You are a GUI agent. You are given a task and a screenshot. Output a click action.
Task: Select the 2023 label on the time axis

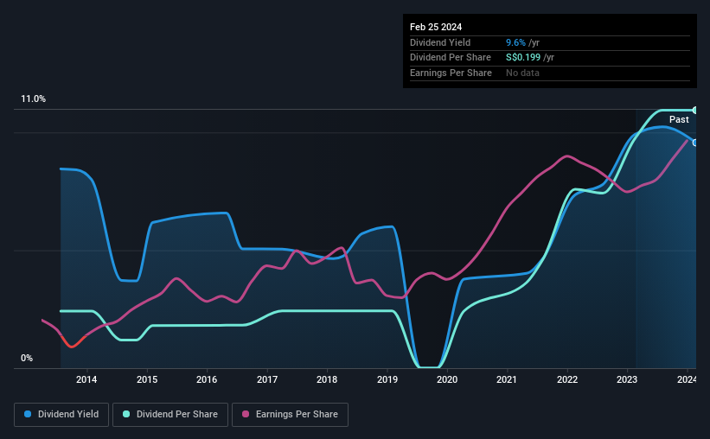(x=627, y=379)
